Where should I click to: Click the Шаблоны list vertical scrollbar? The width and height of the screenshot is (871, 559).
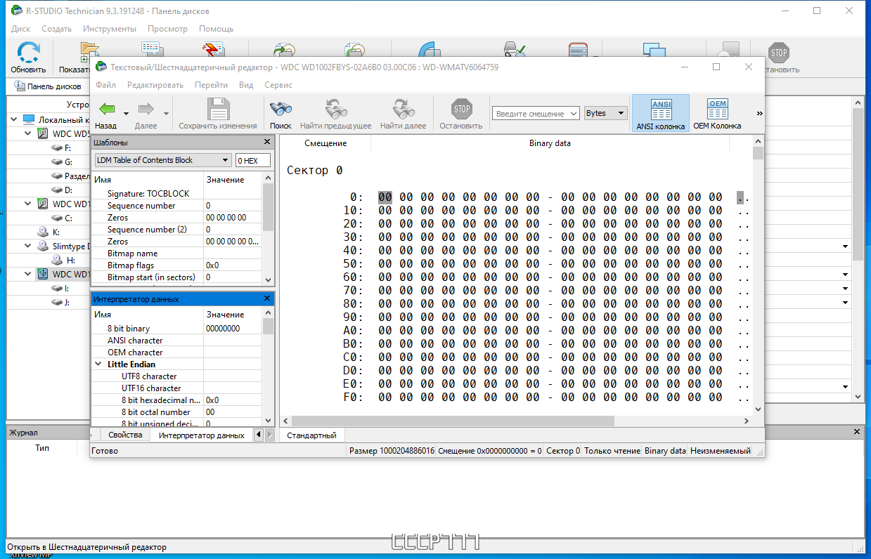[x=268, y=229]
